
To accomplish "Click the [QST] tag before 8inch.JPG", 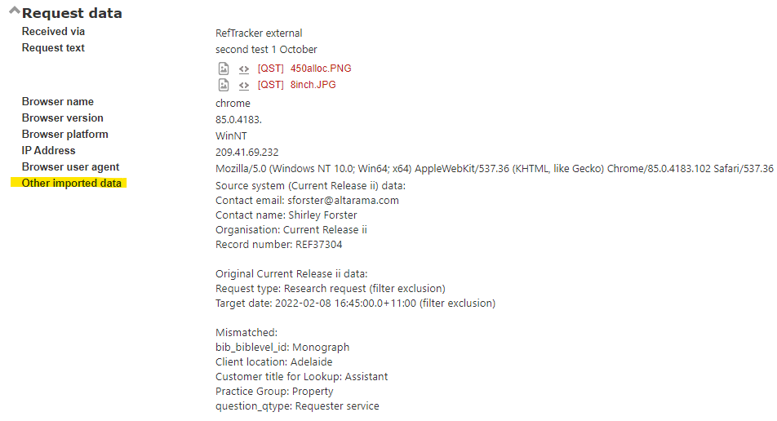I will click(x=271, y=85).
